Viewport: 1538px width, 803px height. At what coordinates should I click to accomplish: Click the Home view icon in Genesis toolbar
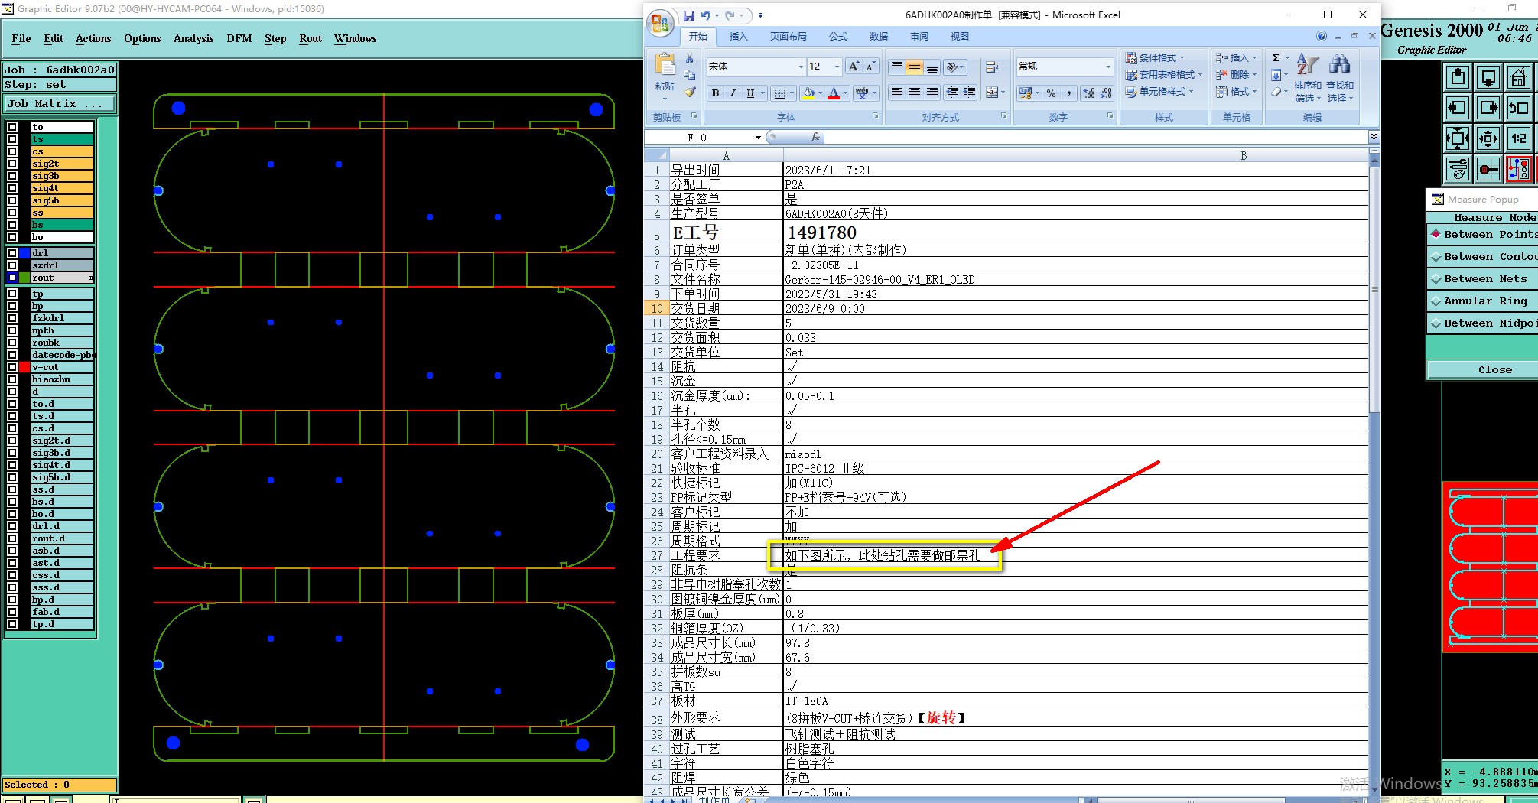point(1518,77)
